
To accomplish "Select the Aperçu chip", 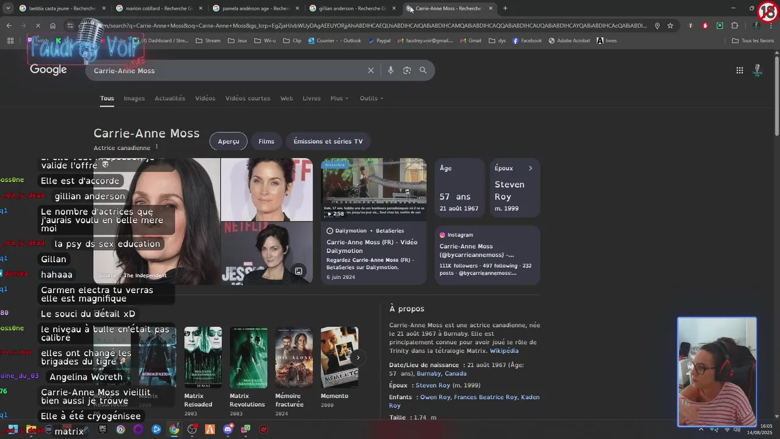I will click(x=229, y=141).
